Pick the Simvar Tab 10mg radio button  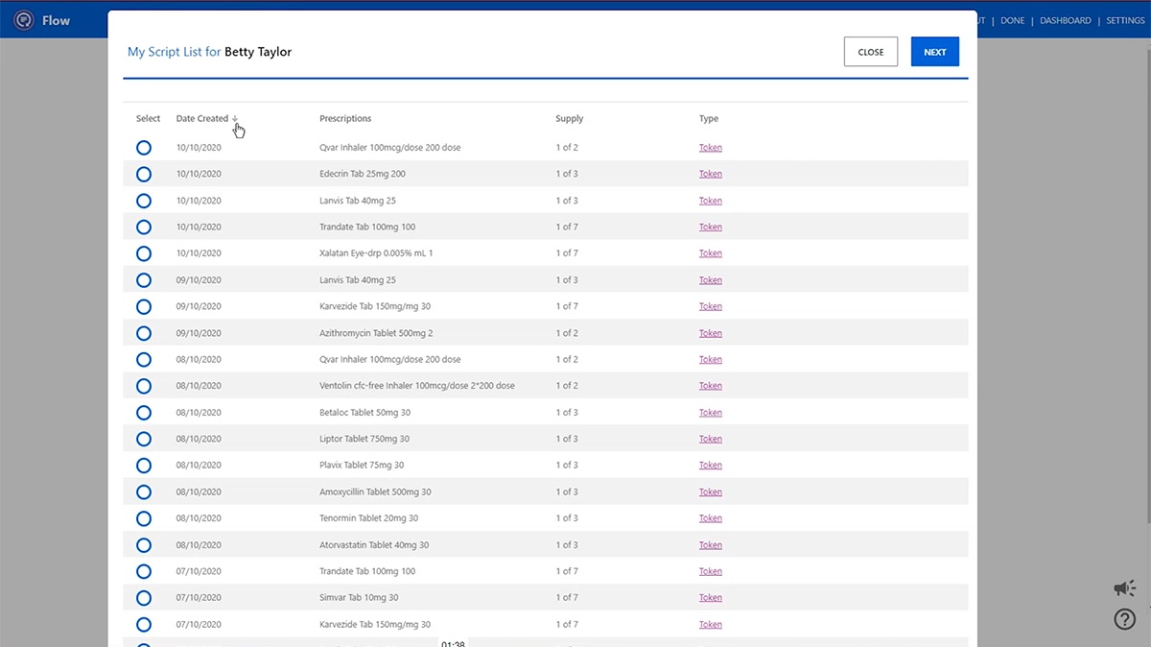click(x=144, y=598)
